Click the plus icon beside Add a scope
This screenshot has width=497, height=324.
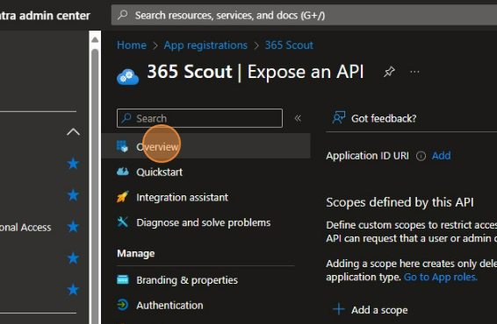pos(339,309)
